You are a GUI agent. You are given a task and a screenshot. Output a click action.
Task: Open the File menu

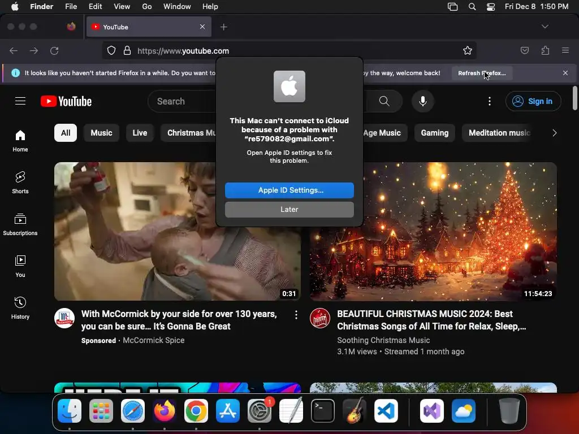71,7
